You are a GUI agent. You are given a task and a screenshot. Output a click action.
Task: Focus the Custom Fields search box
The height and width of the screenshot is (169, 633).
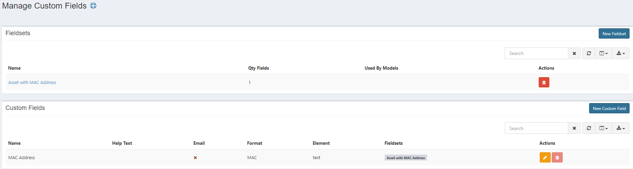click(x=536, y=128)
